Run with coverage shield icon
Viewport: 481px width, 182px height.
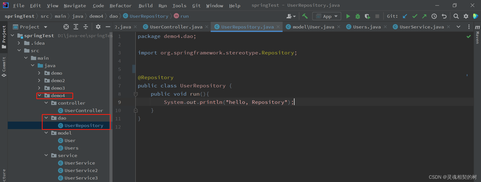pyautogui.click(x=367, y=16)
